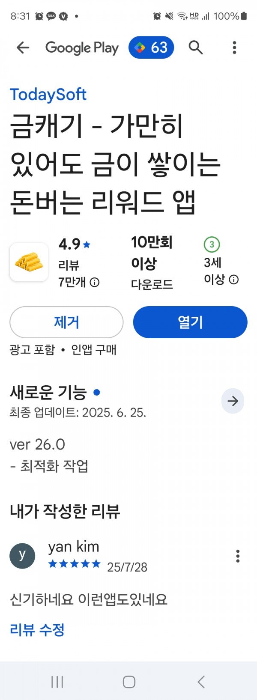Click the 제거 uninstall button

66,322
